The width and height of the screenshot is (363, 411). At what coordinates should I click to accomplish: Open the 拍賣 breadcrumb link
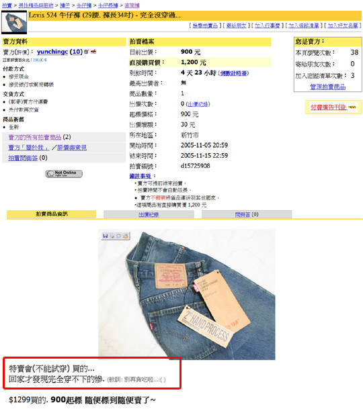coord(7,5)
